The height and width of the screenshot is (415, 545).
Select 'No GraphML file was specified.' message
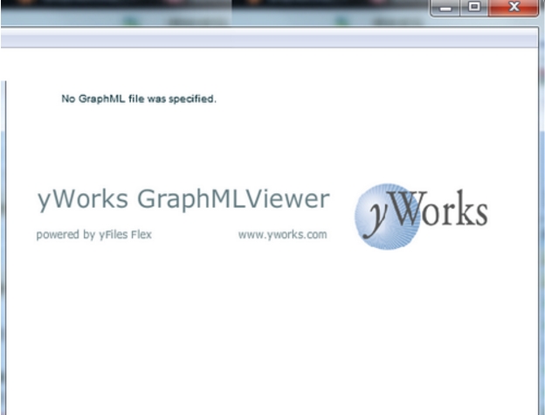pyautogui.click(x=139, y=99)
